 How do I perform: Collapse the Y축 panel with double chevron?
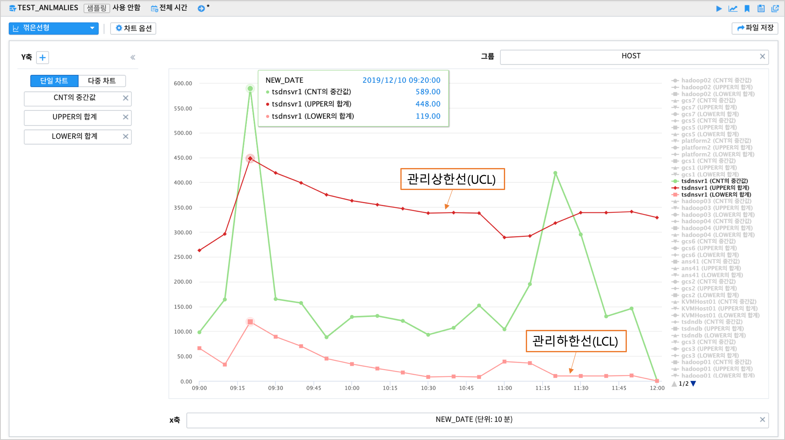point(133,58)
